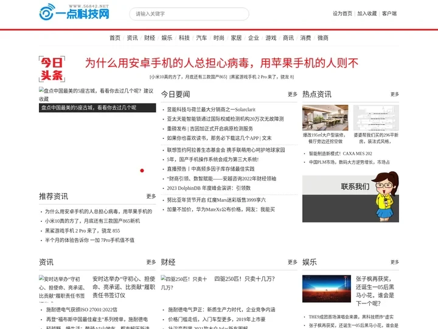
Task: Open article 重磅发布 吉因加正式开启病原检测服务
Action: (x=210, y=129)
